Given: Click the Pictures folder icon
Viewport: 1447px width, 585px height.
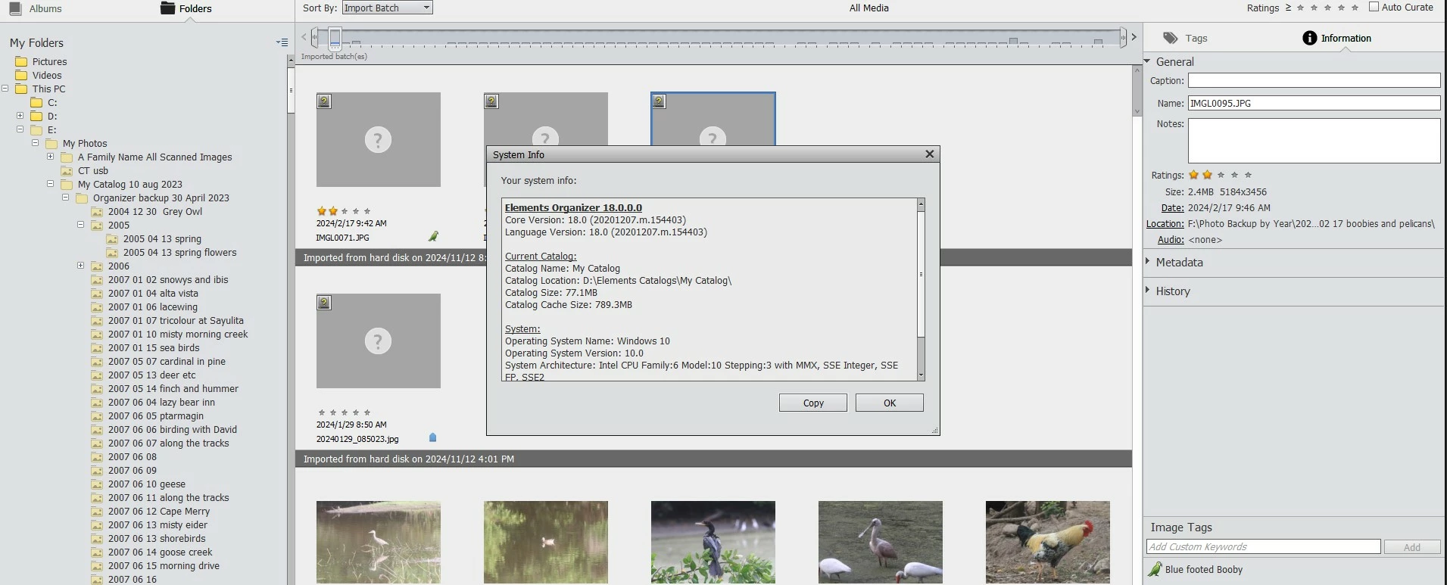Looking at the screenshot, I should pos(21,61).
